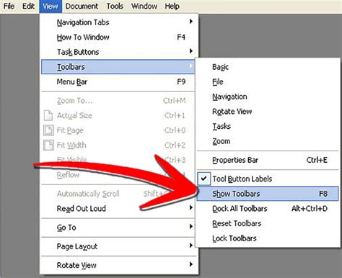The width and height of the screenshot is (342, 278).
Task: Click Show Toolbars entry
Action: click(268, 194)
